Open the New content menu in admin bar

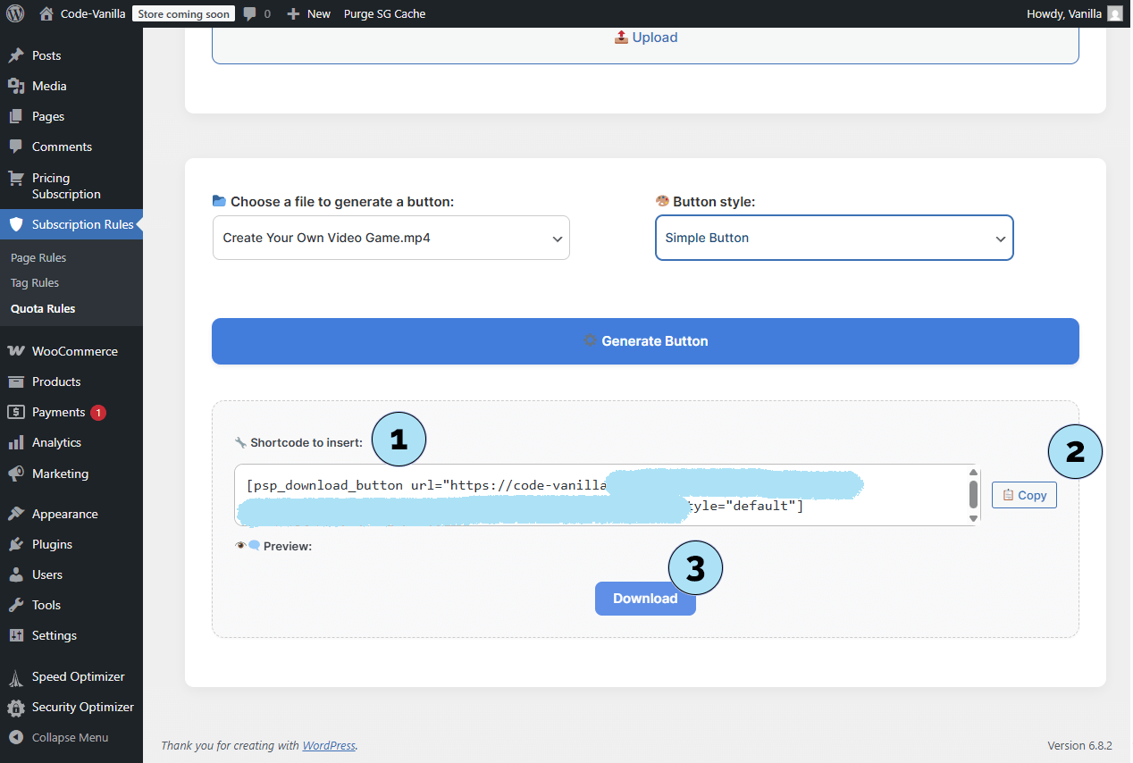(x=309, y=13)
